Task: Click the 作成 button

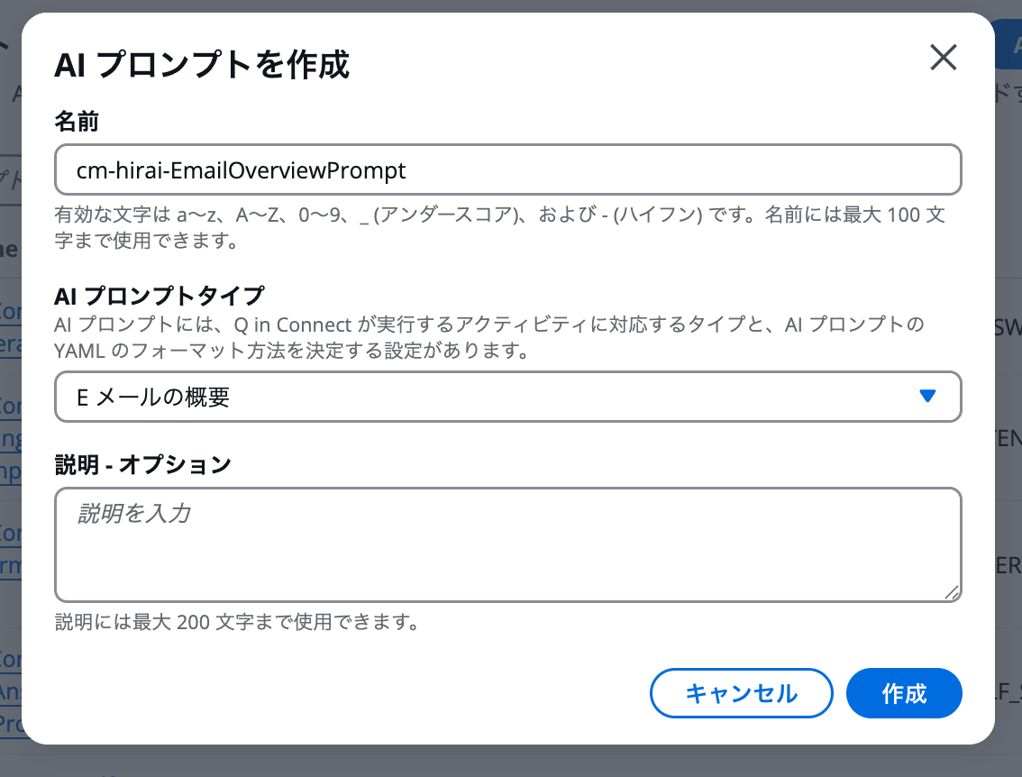Action: [x=904, y=693]
